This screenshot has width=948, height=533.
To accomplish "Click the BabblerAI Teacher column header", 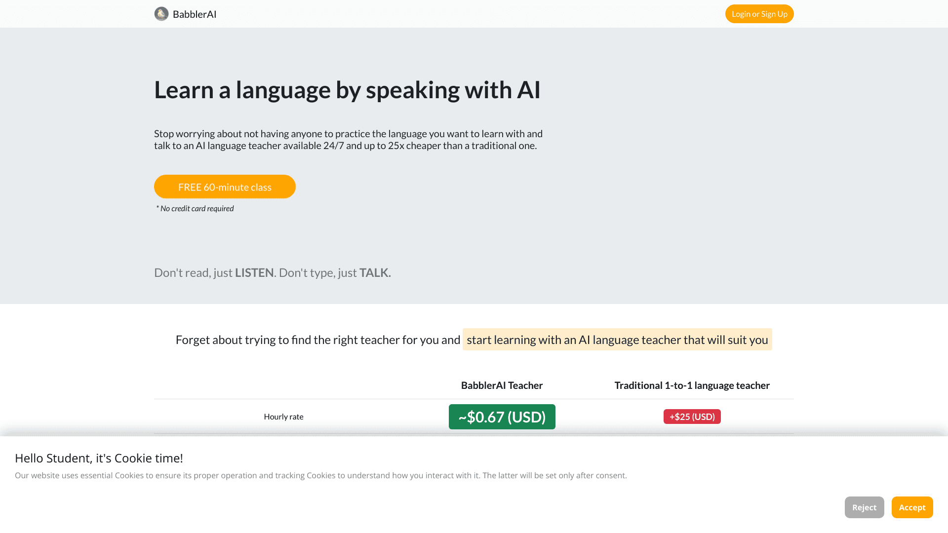I will pyautogui.click(x=502, y=385).
